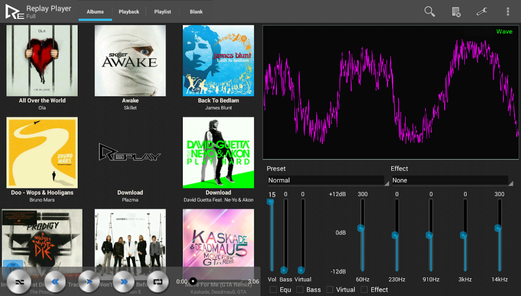Click the 'James Blunt' artist name
Screen dimensions: 521x296
point(219,108)
